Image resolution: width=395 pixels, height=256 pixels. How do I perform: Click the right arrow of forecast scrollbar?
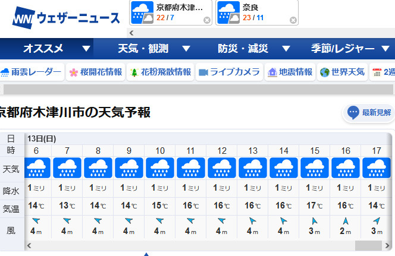(x=387, y=245)
